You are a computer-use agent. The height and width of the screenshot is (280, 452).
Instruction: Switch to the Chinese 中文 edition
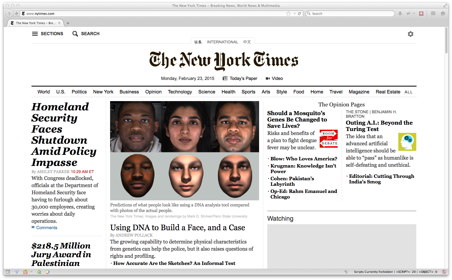(247, 42)
